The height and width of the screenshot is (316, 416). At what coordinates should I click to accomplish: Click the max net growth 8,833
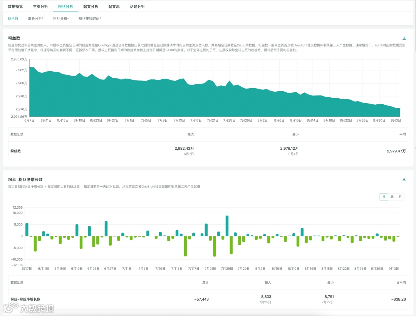tap(266, 297)
